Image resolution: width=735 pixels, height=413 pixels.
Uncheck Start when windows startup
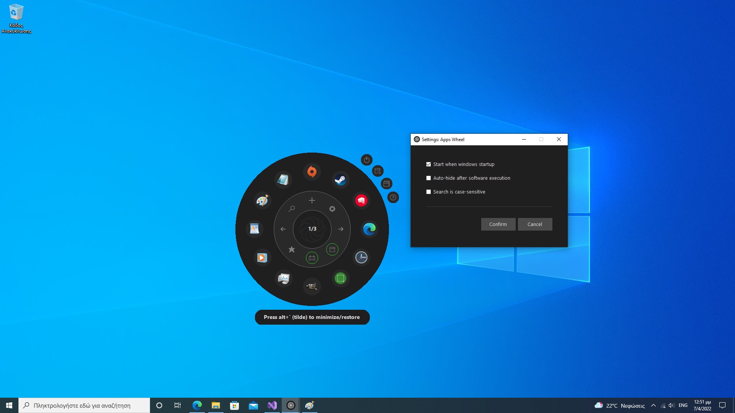(428, 164)
